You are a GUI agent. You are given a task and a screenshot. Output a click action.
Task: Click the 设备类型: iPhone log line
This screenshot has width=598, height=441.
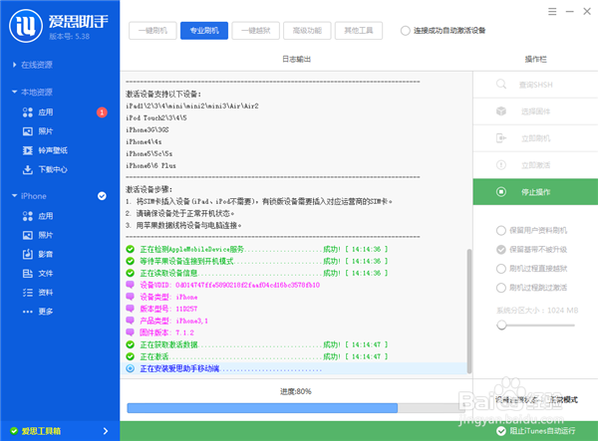168,297
